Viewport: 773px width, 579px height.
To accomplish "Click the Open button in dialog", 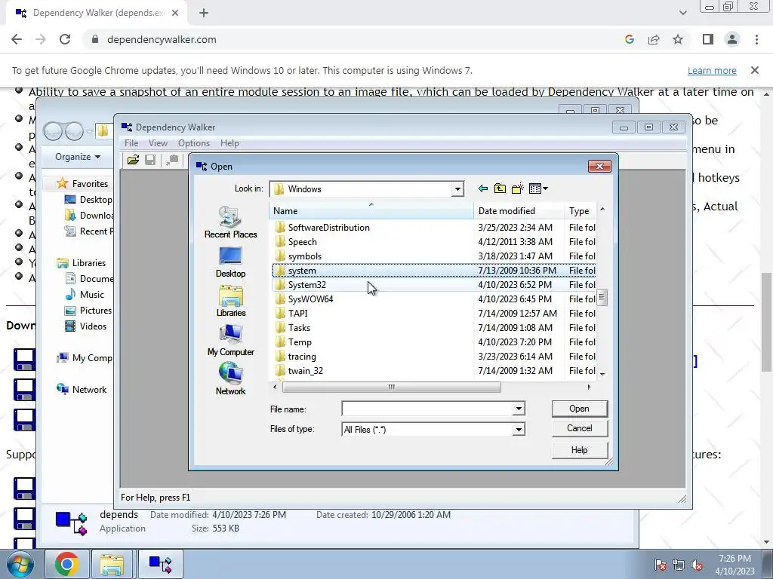I will pyautogui.click(x=579, y=409).
